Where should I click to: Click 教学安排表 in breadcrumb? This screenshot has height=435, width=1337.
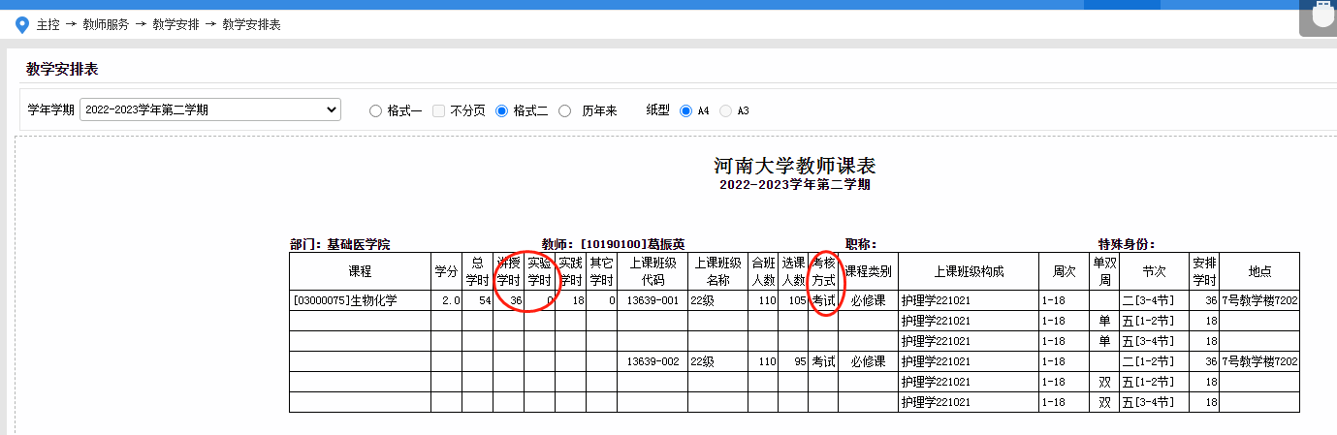tap(251, 25)
